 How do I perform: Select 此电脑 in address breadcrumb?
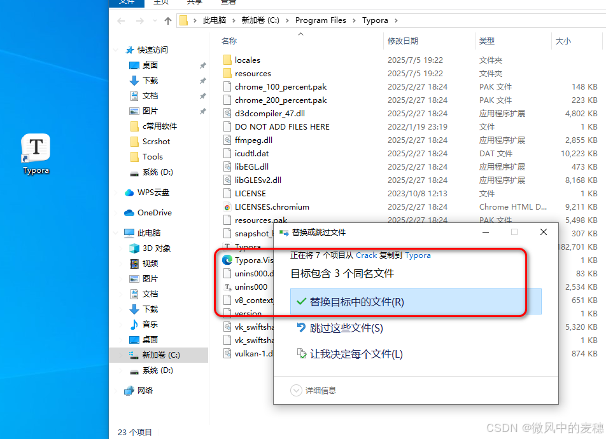214,20
